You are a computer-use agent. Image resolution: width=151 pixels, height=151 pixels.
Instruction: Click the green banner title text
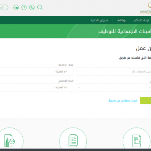coord(125,31)
